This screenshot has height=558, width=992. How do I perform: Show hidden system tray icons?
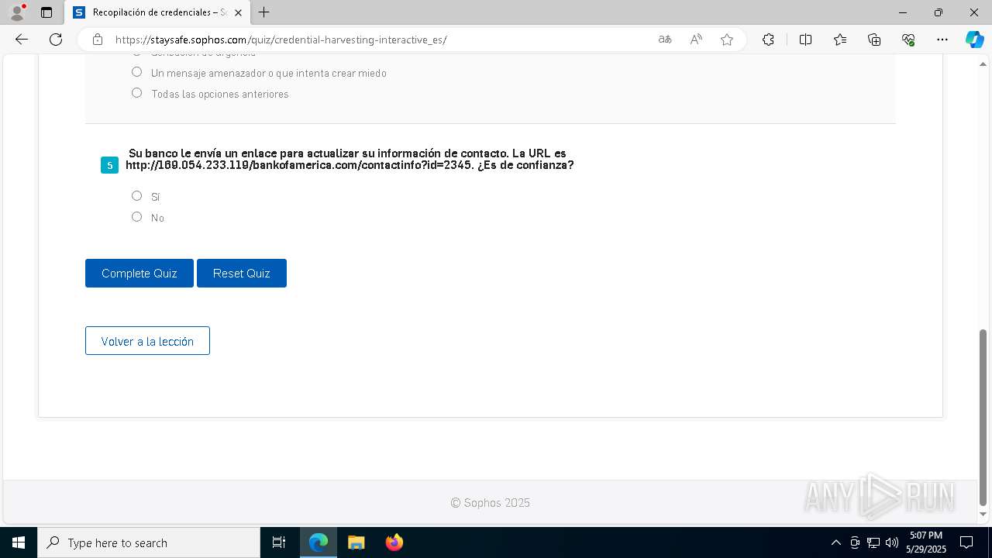835,542
